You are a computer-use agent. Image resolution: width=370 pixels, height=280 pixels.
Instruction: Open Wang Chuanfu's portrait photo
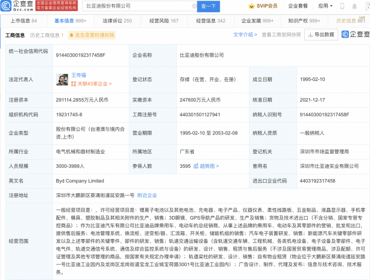click(x=62, y=79)
